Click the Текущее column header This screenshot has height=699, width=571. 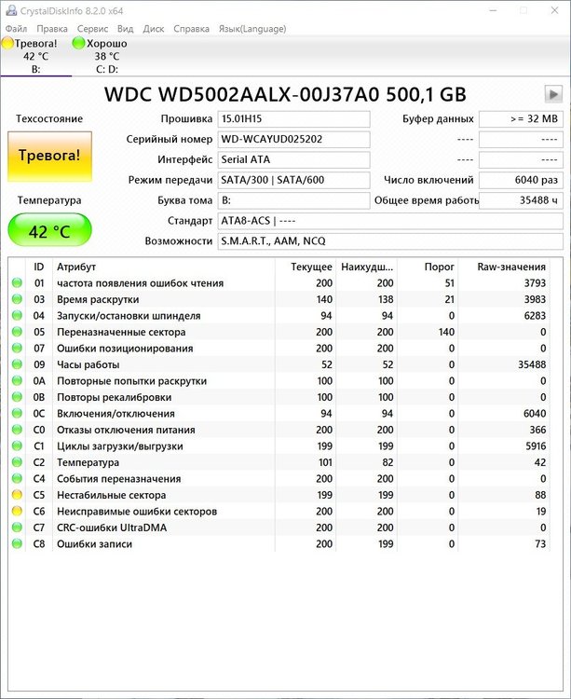point(306,267)
